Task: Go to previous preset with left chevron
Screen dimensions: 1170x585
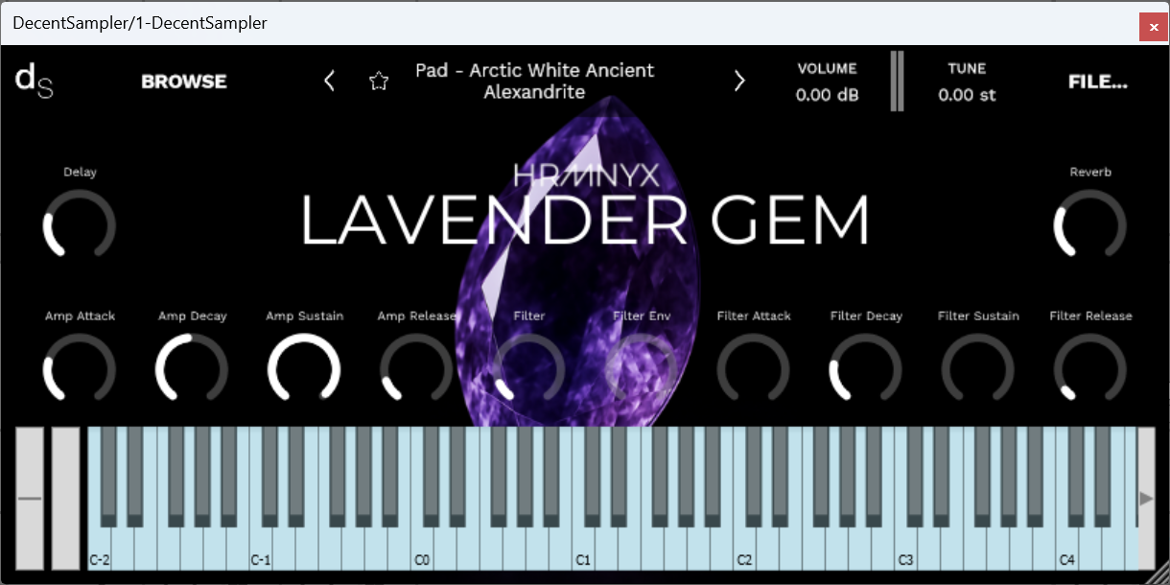Action: click(x=329, y=82)
